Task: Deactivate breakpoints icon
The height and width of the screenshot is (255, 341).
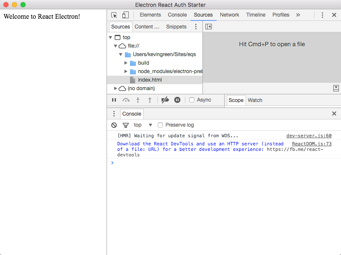Action: (165, 100)
